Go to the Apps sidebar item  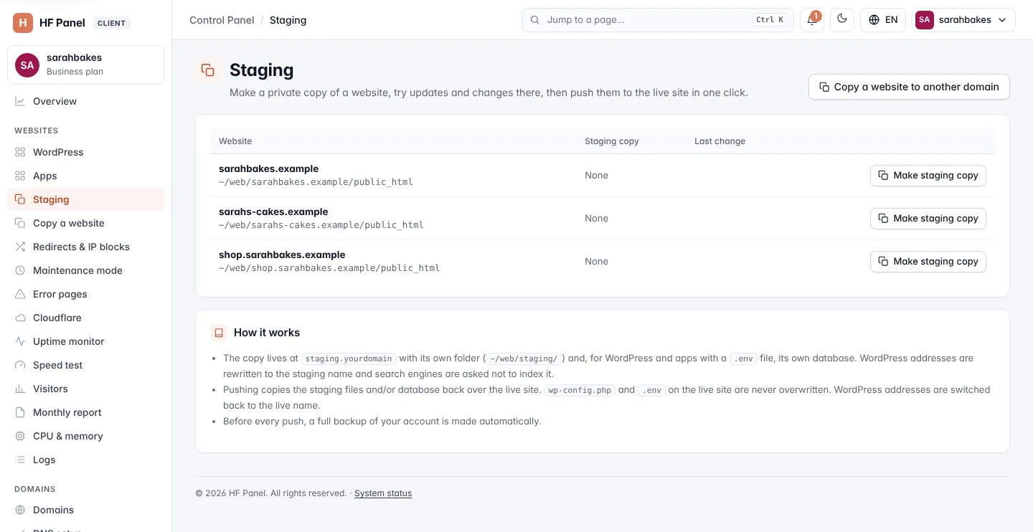(85, 176)
